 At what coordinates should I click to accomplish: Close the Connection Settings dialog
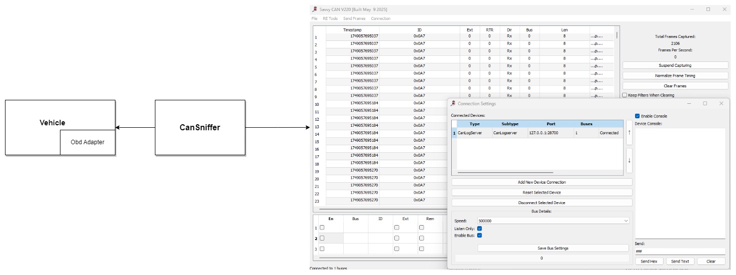[721, 103]
